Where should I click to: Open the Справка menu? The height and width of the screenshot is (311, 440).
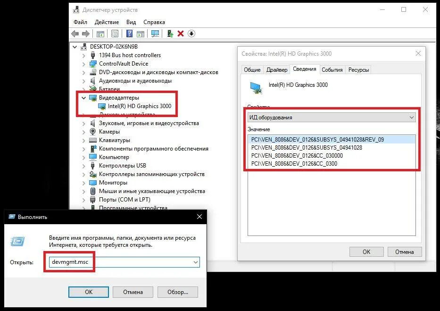pos(154,22)
